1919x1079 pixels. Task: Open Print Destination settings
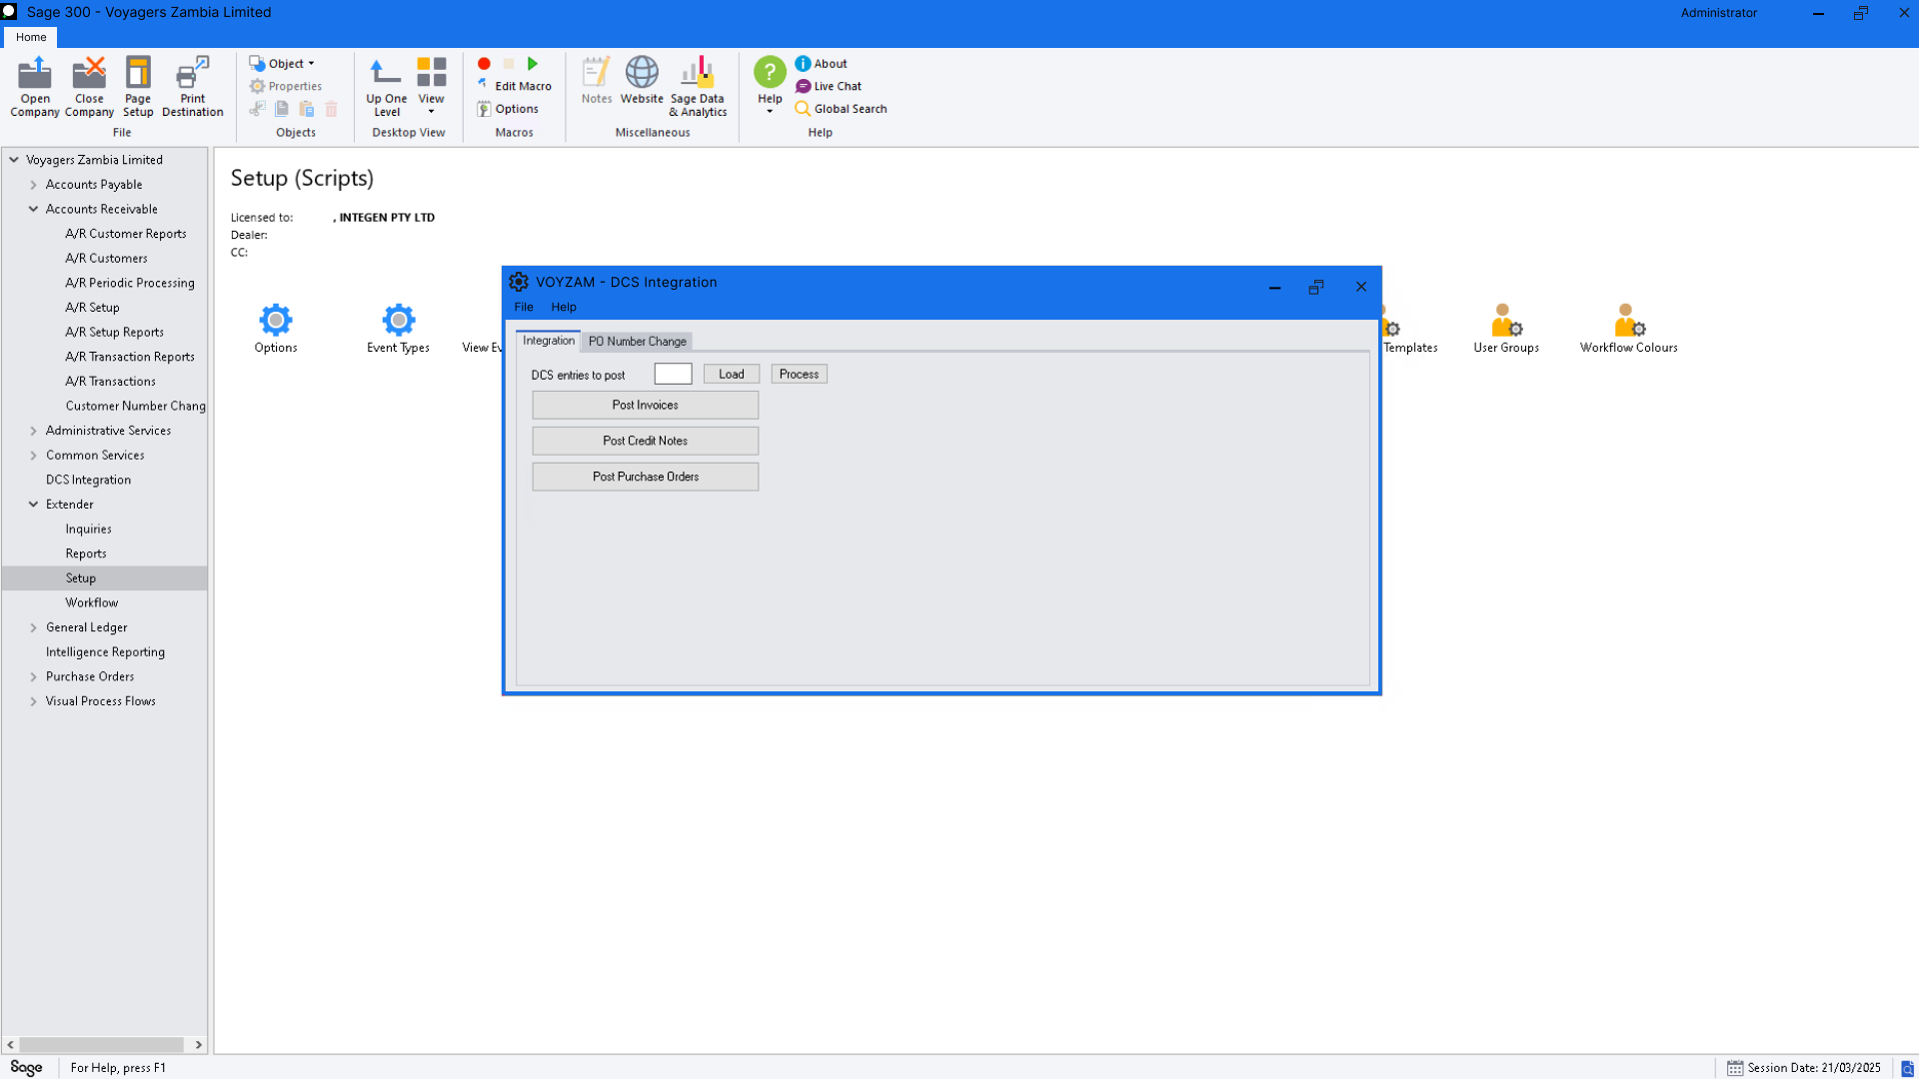click(192, 86)
